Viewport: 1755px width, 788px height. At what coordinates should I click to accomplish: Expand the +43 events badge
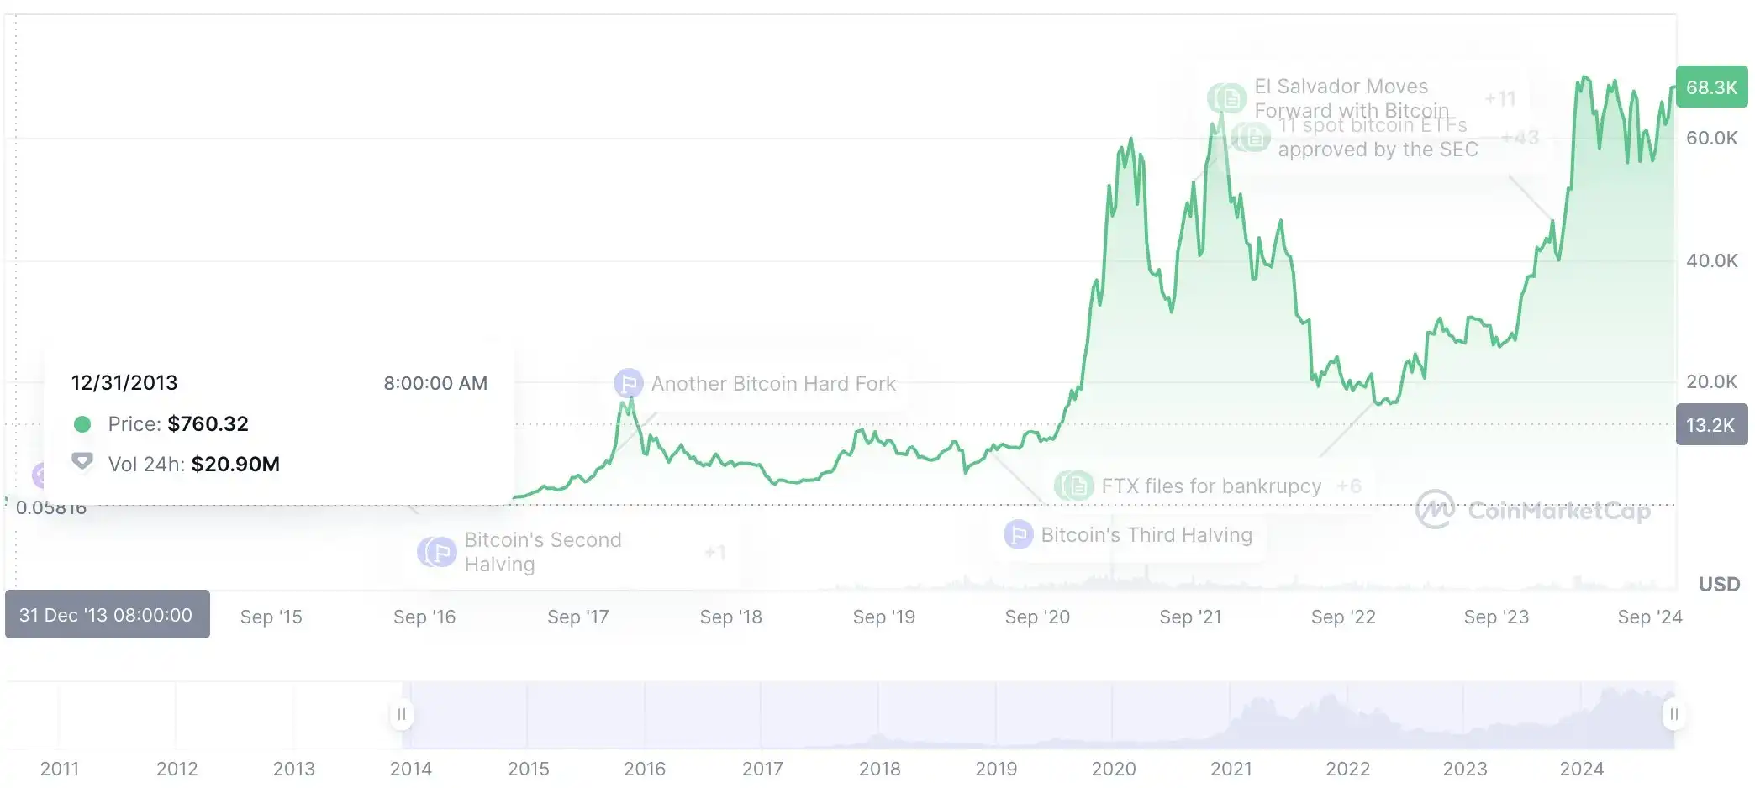pyautogui.click(x=1520, y=137)
